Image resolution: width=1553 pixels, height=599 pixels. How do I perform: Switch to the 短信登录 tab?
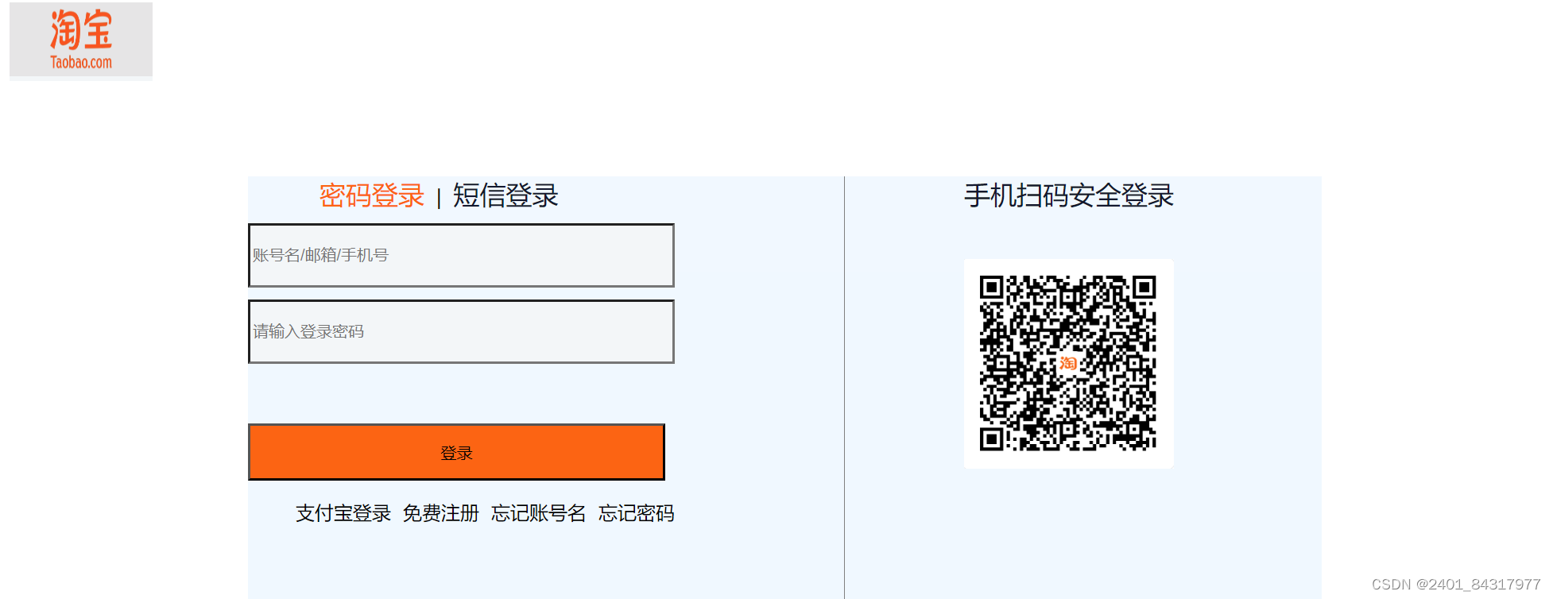click(x=505, y=195)
